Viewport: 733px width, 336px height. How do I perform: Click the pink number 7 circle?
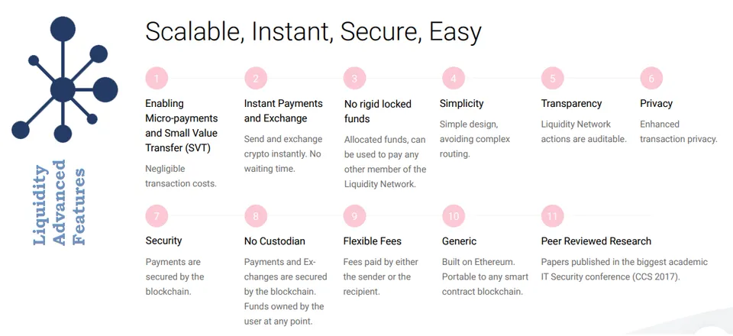pos(157,216)
